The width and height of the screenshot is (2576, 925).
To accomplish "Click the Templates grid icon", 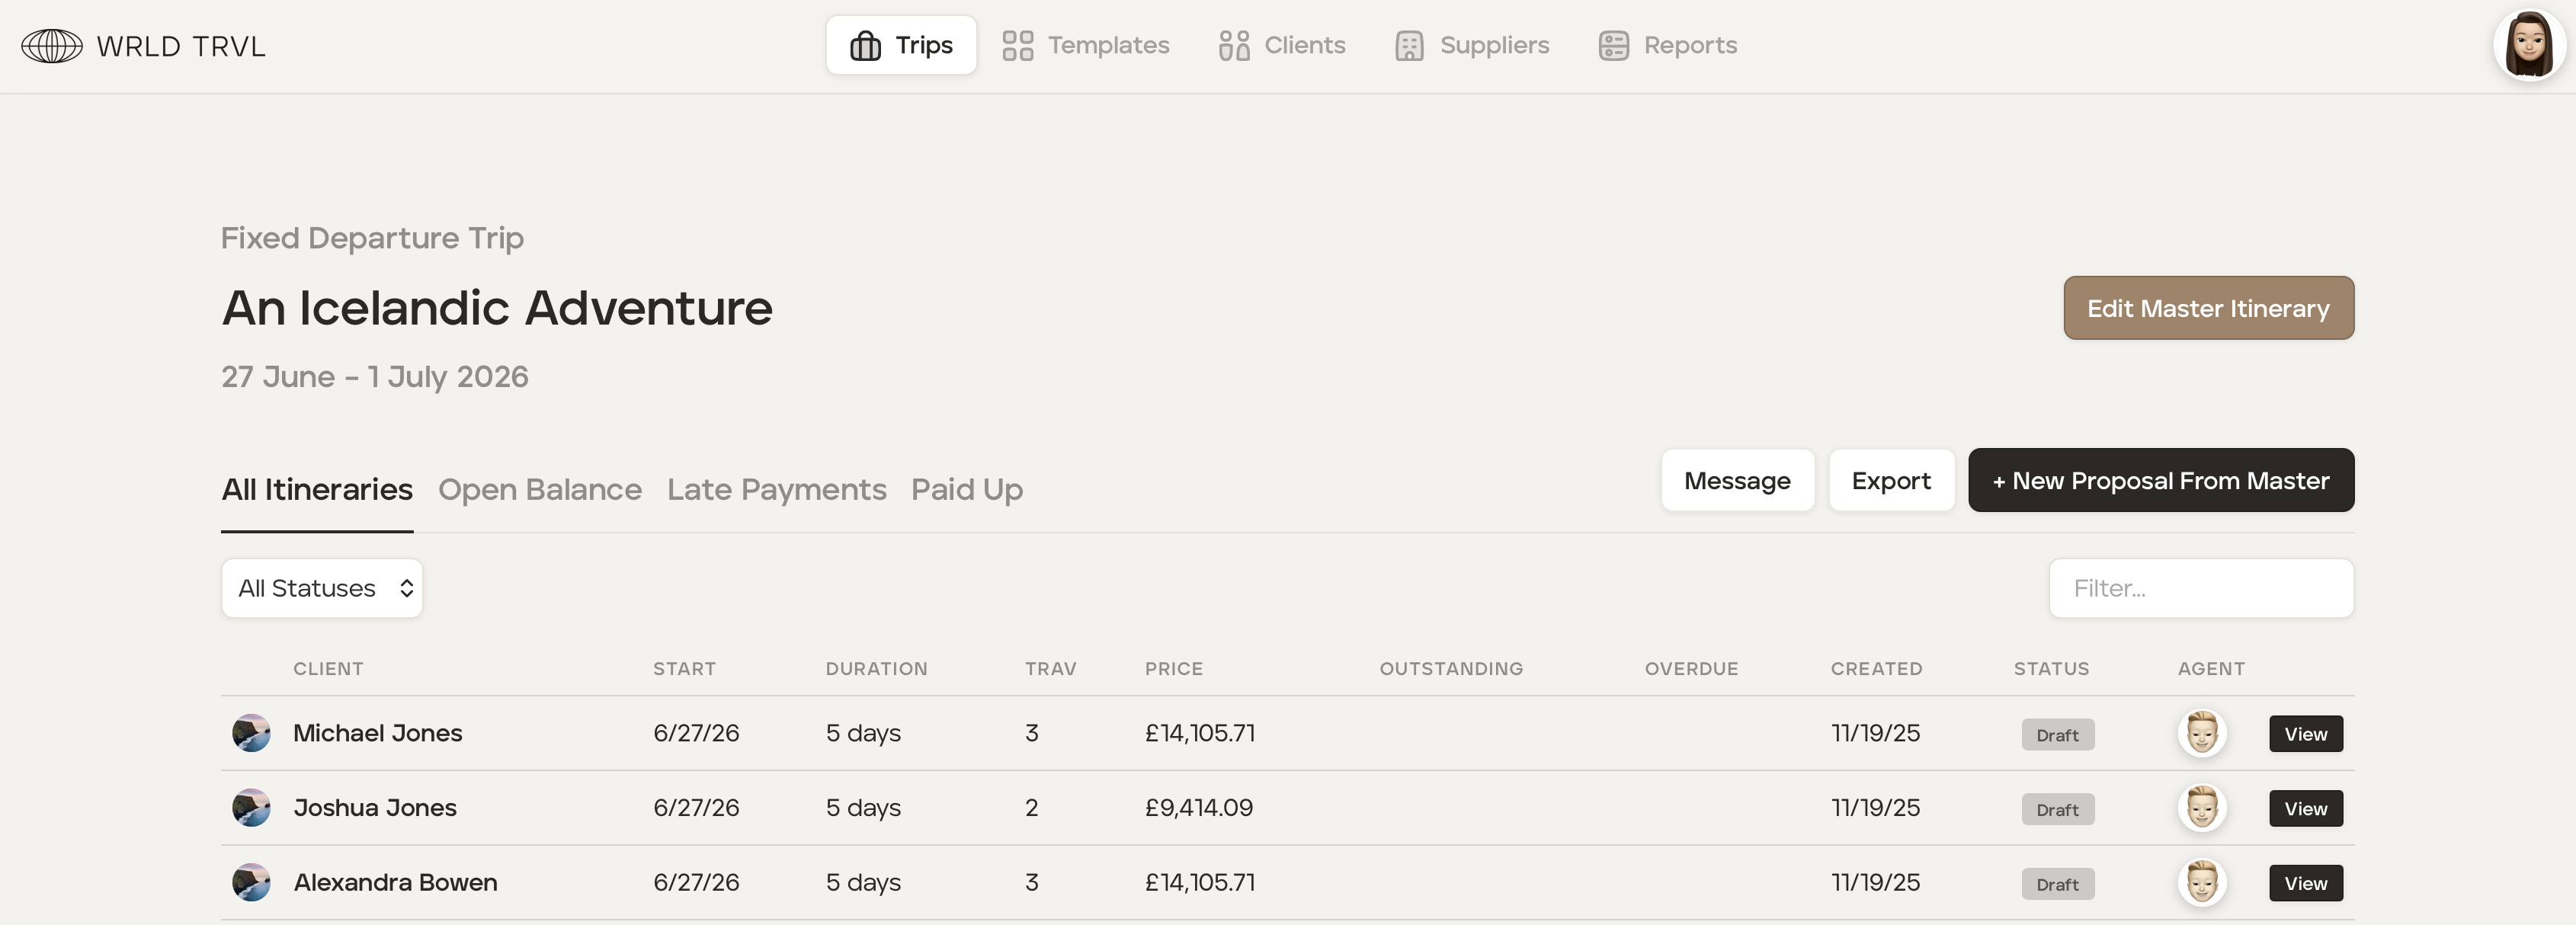I will point(1017,46).
